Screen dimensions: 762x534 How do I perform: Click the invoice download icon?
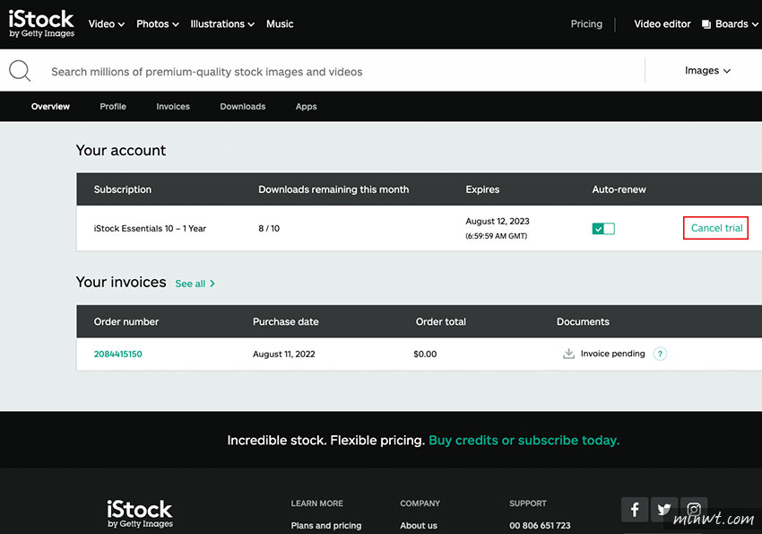tap(568, 354)
